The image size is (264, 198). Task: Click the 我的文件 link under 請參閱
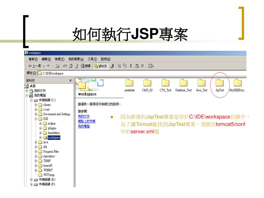point(84,116)
